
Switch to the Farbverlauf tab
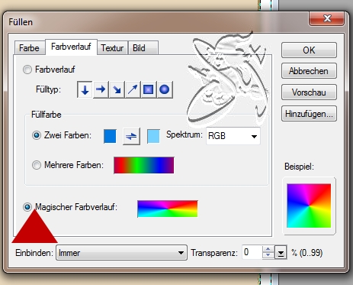click(71, 47)
